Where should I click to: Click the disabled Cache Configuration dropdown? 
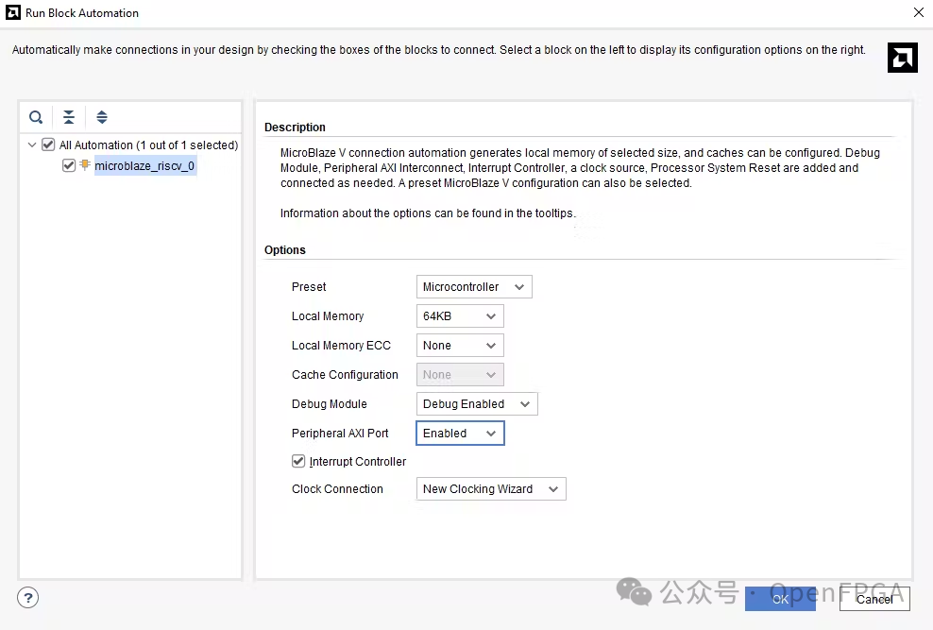coord(460,375)
